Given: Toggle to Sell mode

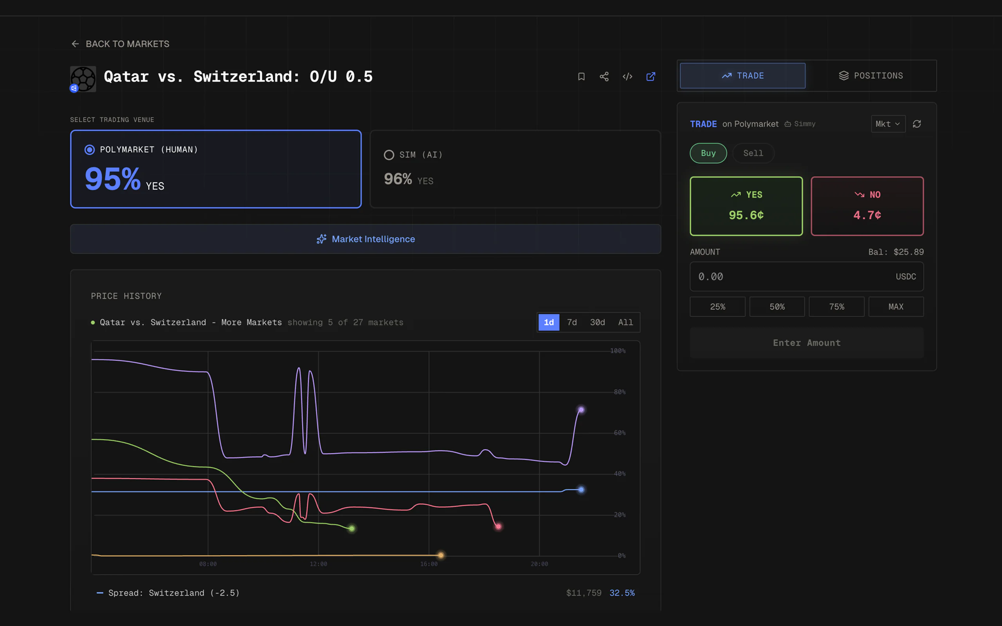Looking at the screenshot, I should click(x=753, y=153).
